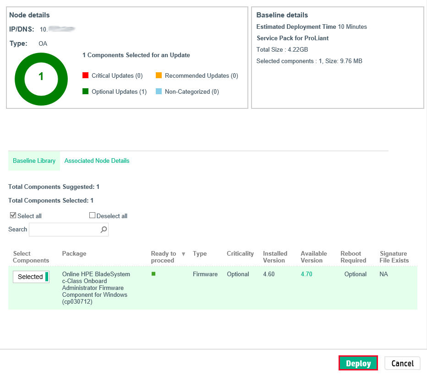Screen dimensions: 427x375
Task: Enable the Deselect all checkbox
Action: [x=92, y=215]
